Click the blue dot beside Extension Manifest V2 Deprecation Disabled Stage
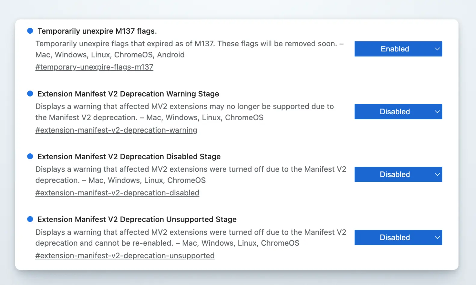Viewport: 476px width, 285px height. click(x=30, y=156)
